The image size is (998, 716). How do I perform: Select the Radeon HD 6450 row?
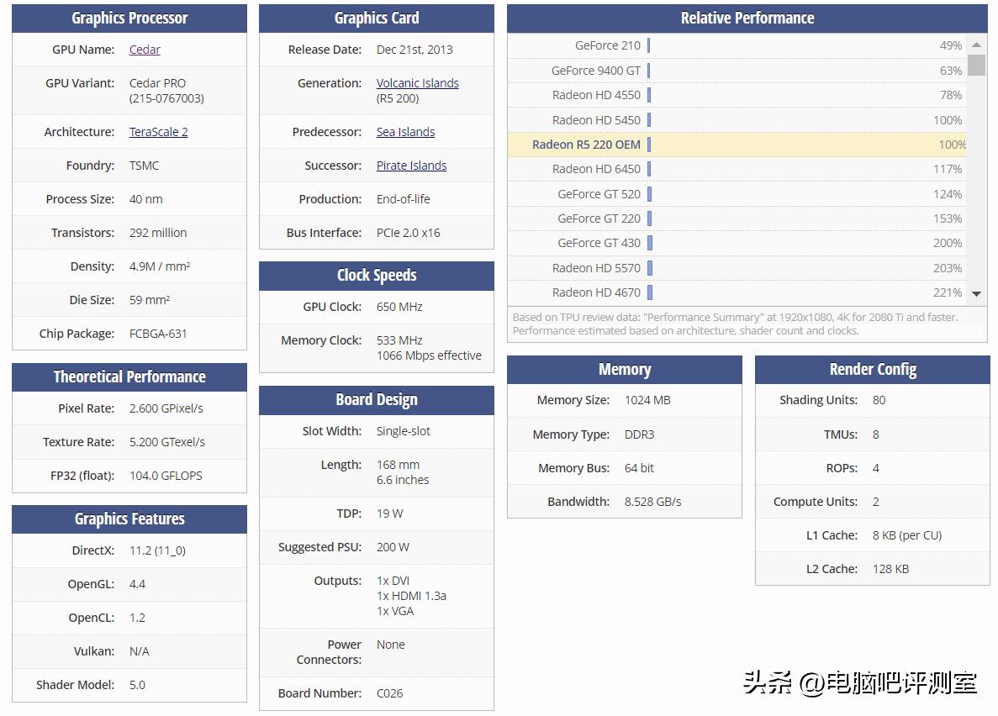(x=737, y=169)
